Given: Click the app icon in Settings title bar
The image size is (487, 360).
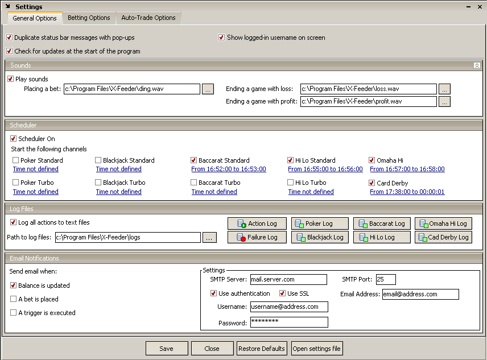Looking at the screenshot, I should coord(8,6).
